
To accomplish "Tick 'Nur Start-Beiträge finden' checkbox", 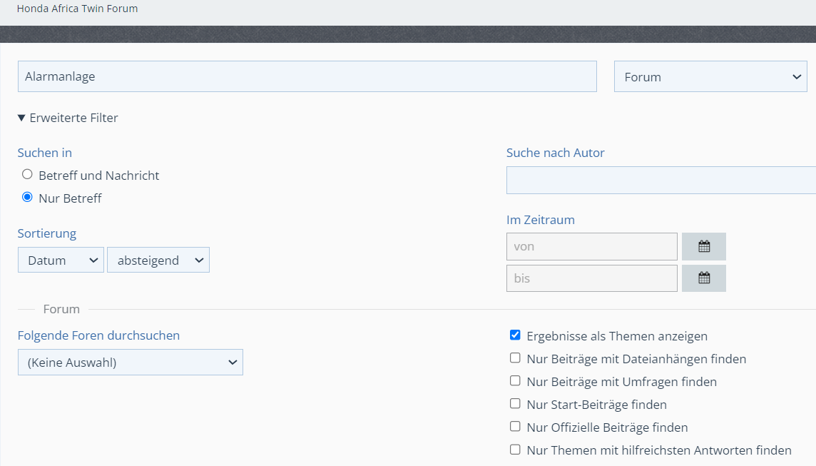I will point(515,404).
